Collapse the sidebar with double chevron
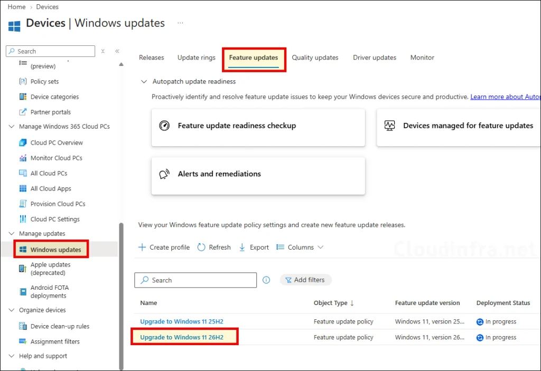Screen dimensions: 541x371 tap(117, 51)
